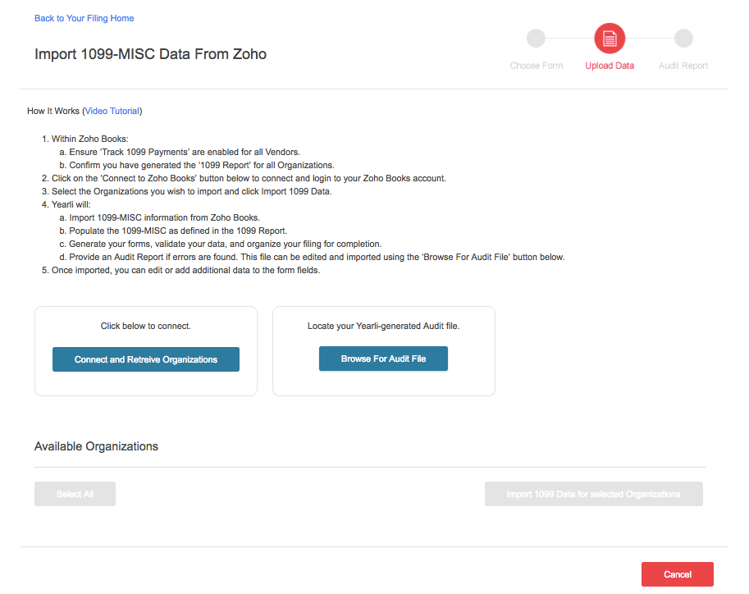Click the 'How It Works' text
The width and height of the screenshot is (749, 594).
pos(53,111)
